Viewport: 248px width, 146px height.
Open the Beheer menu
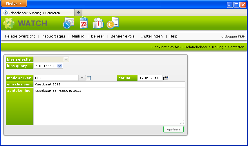pyautogui.click(x=97, y=36)
